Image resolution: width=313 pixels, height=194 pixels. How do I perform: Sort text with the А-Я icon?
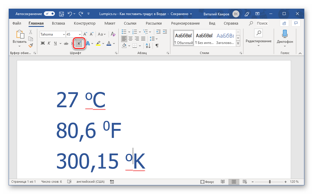[x=148, y=46]
